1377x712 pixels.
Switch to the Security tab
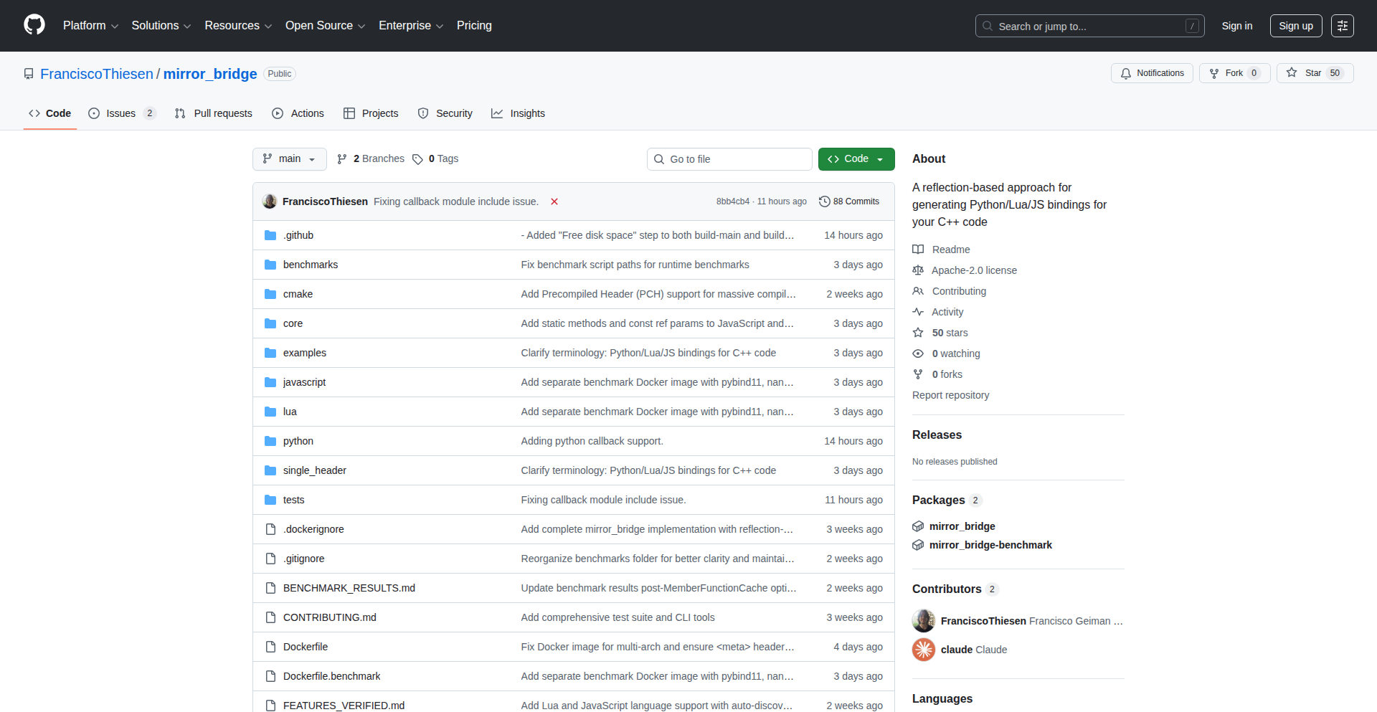[x=445, y=113]
